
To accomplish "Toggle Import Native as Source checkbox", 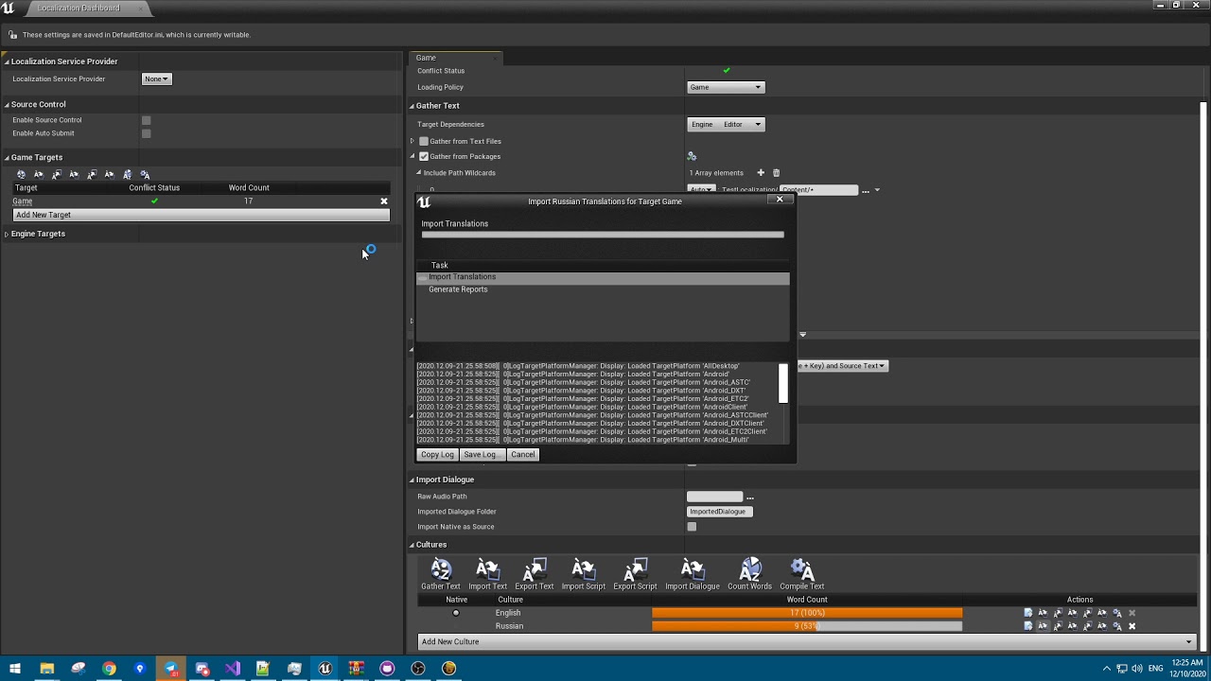I will (x=692, y=527).
